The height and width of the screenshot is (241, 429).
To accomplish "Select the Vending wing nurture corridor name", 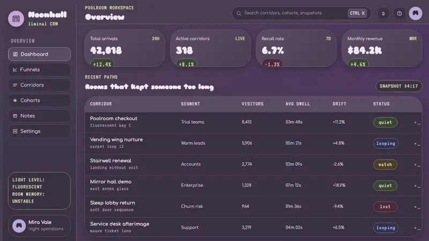I will (116, 140).
